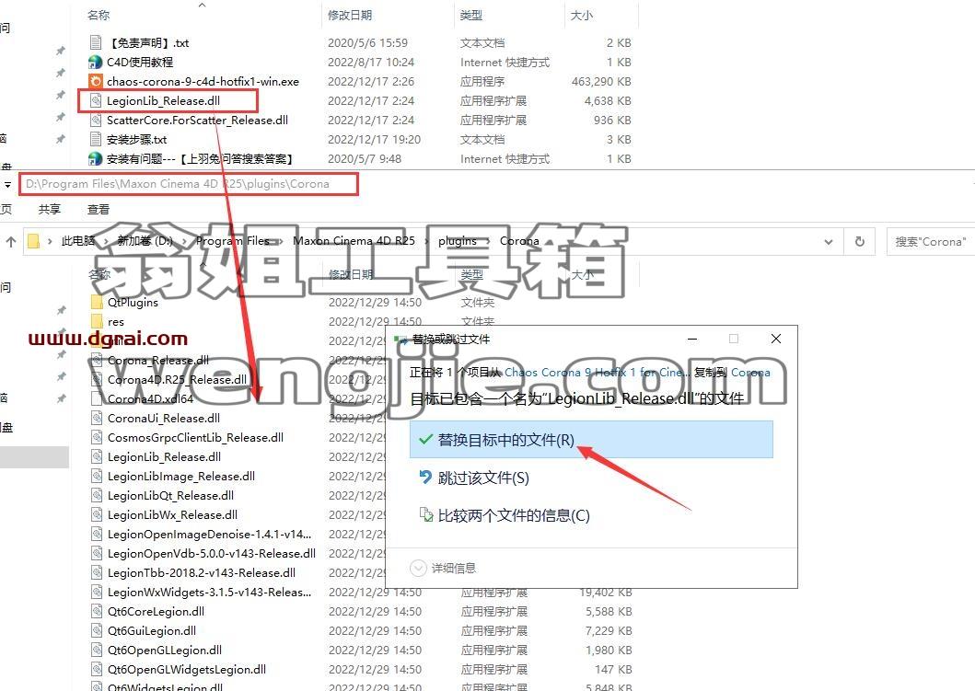Open the 安装有问题 shortcut icon
The image size is (975, 691).
click(95, 158)
